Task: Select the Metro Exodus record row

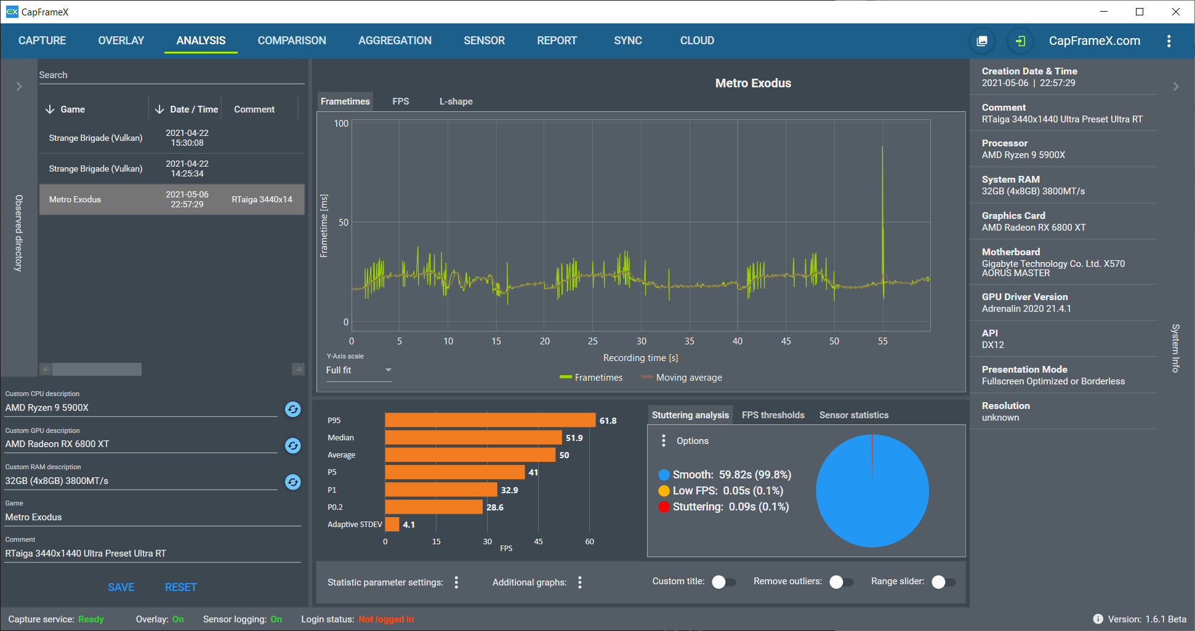Action: point(172,199)
